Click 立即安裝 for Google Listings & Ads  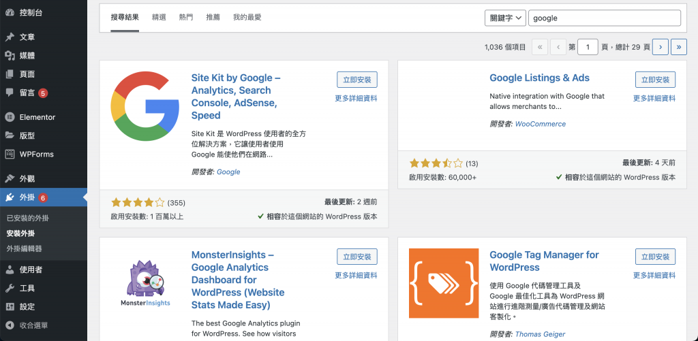coord(655,80)
